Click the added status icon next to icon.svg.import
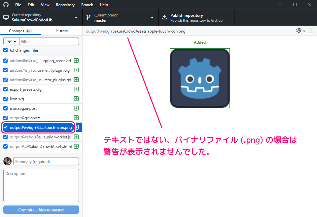This screenshot has height=217, width=317. click(x=76, y=108)
